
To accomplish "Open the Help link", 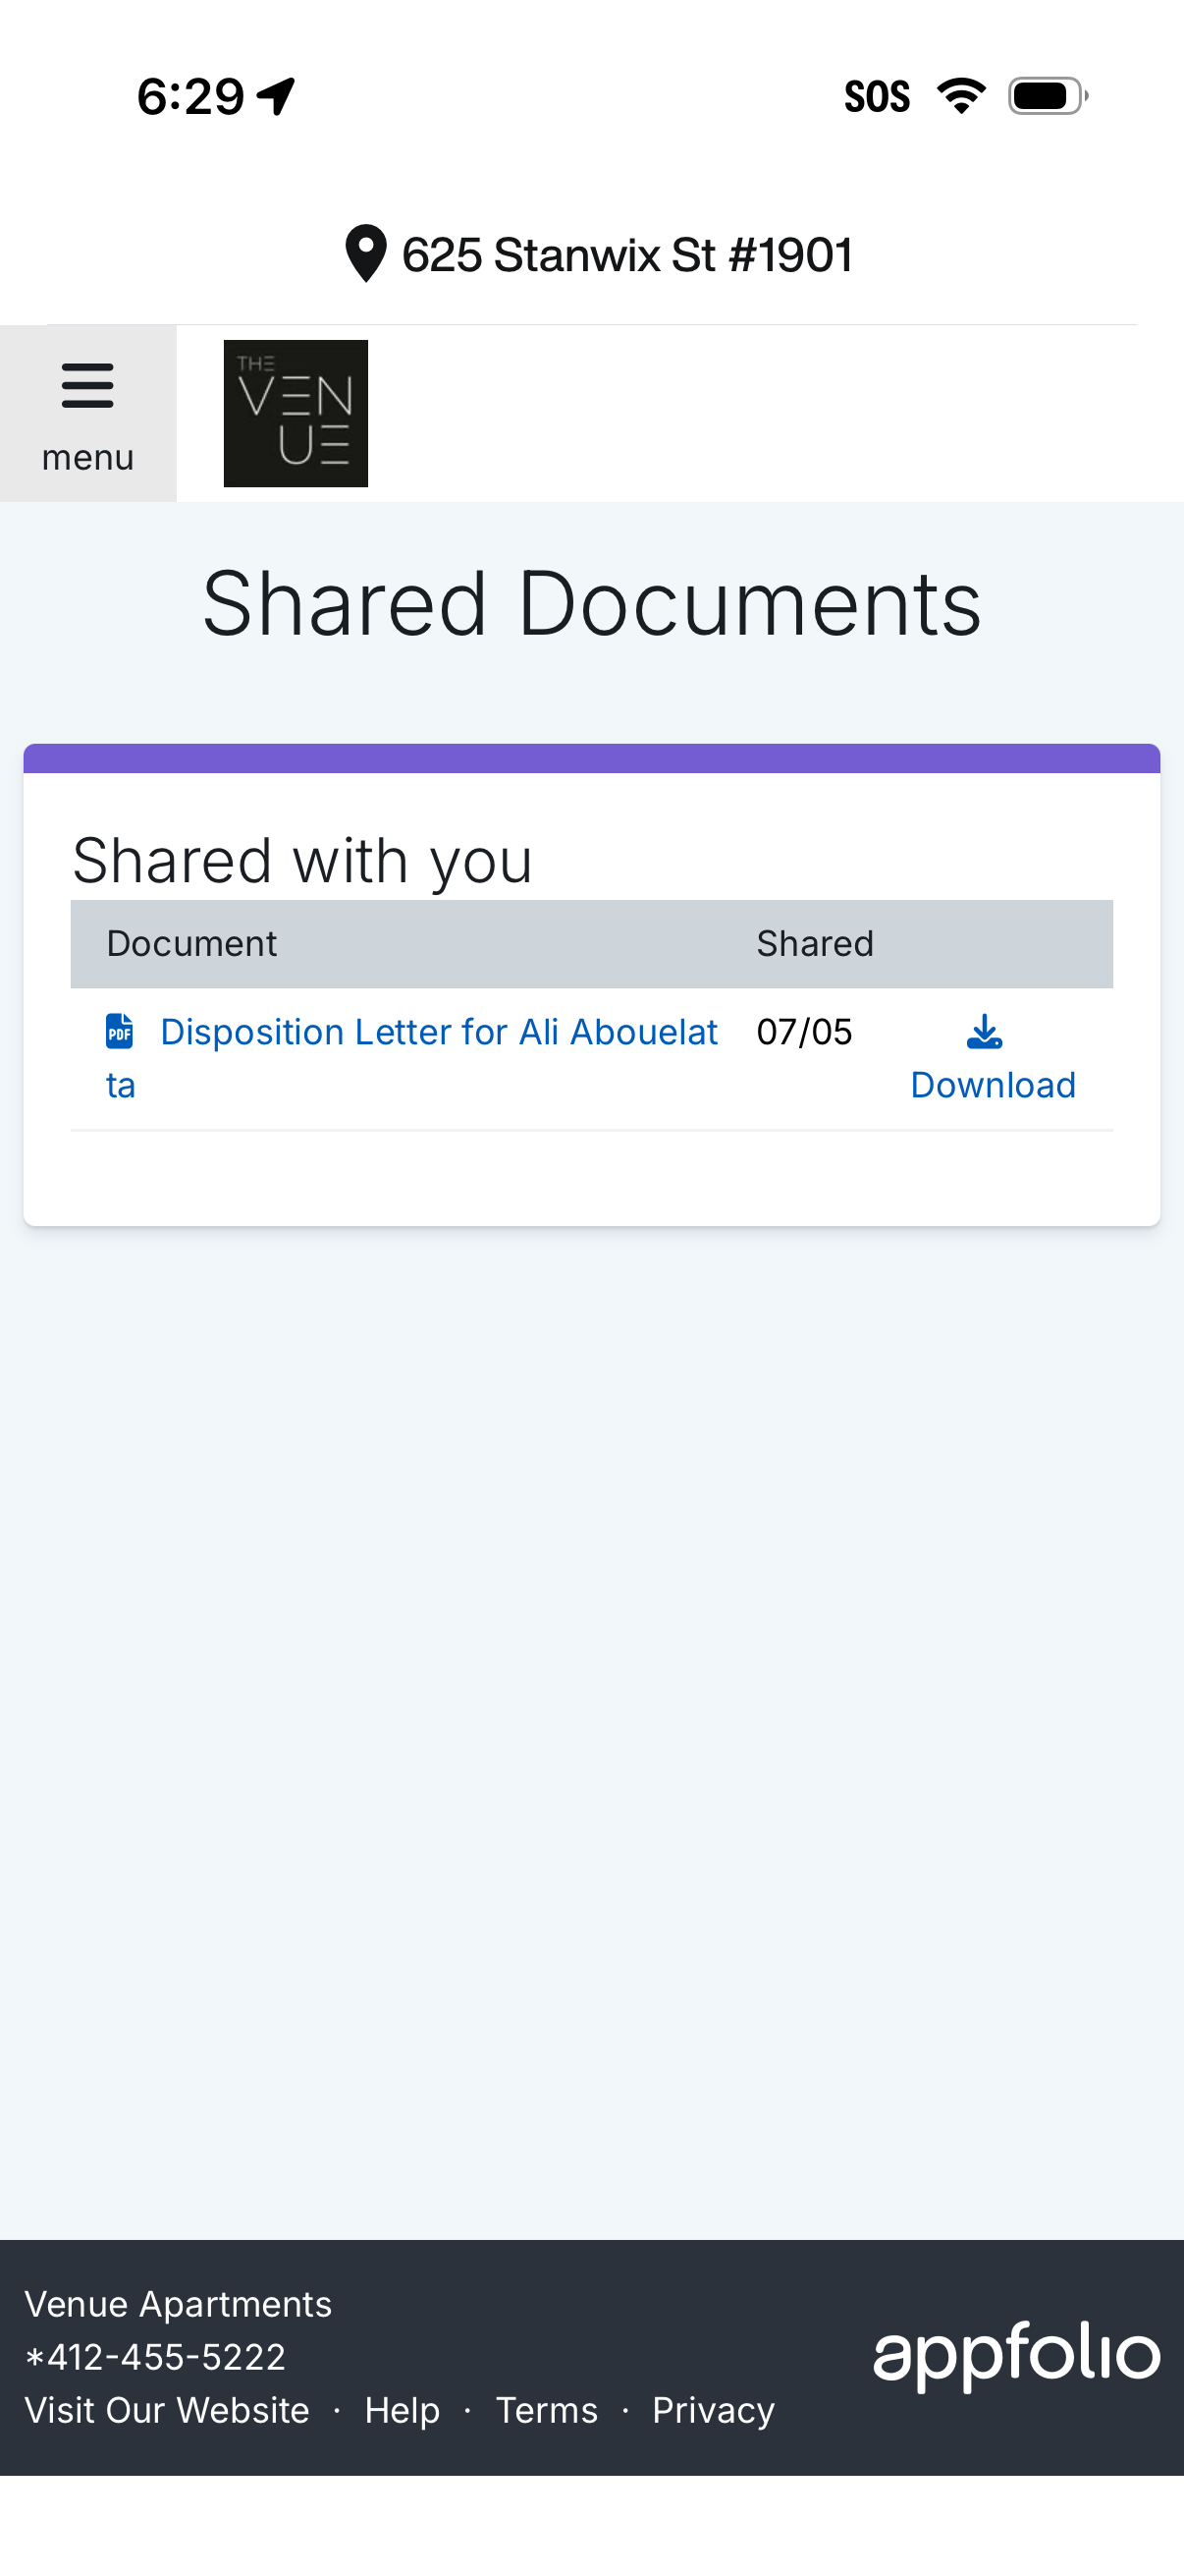I will pos(402,2410).
